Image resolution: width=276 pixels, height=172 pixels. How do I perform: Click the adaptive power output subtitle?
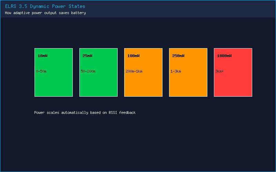45,13
